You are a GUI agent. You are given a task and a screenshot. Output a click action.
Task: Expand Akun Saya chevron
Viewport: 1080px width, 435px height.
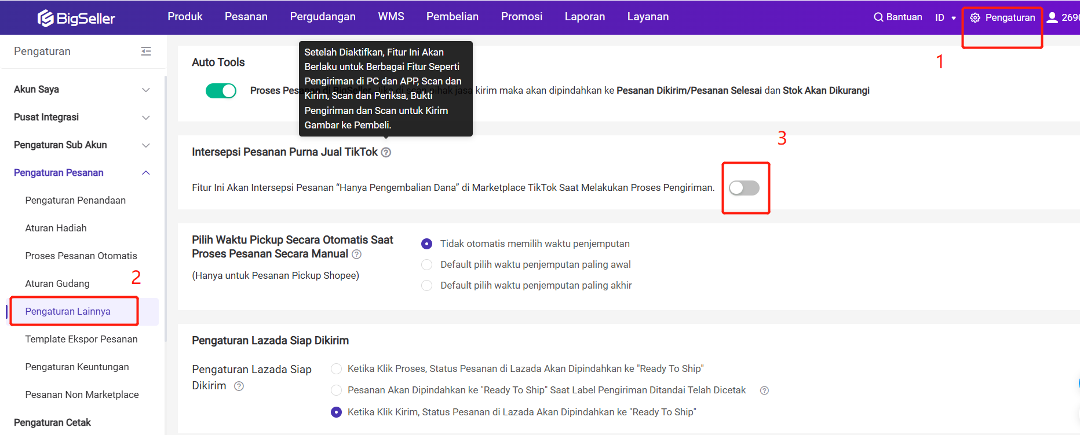pos(146,90)
